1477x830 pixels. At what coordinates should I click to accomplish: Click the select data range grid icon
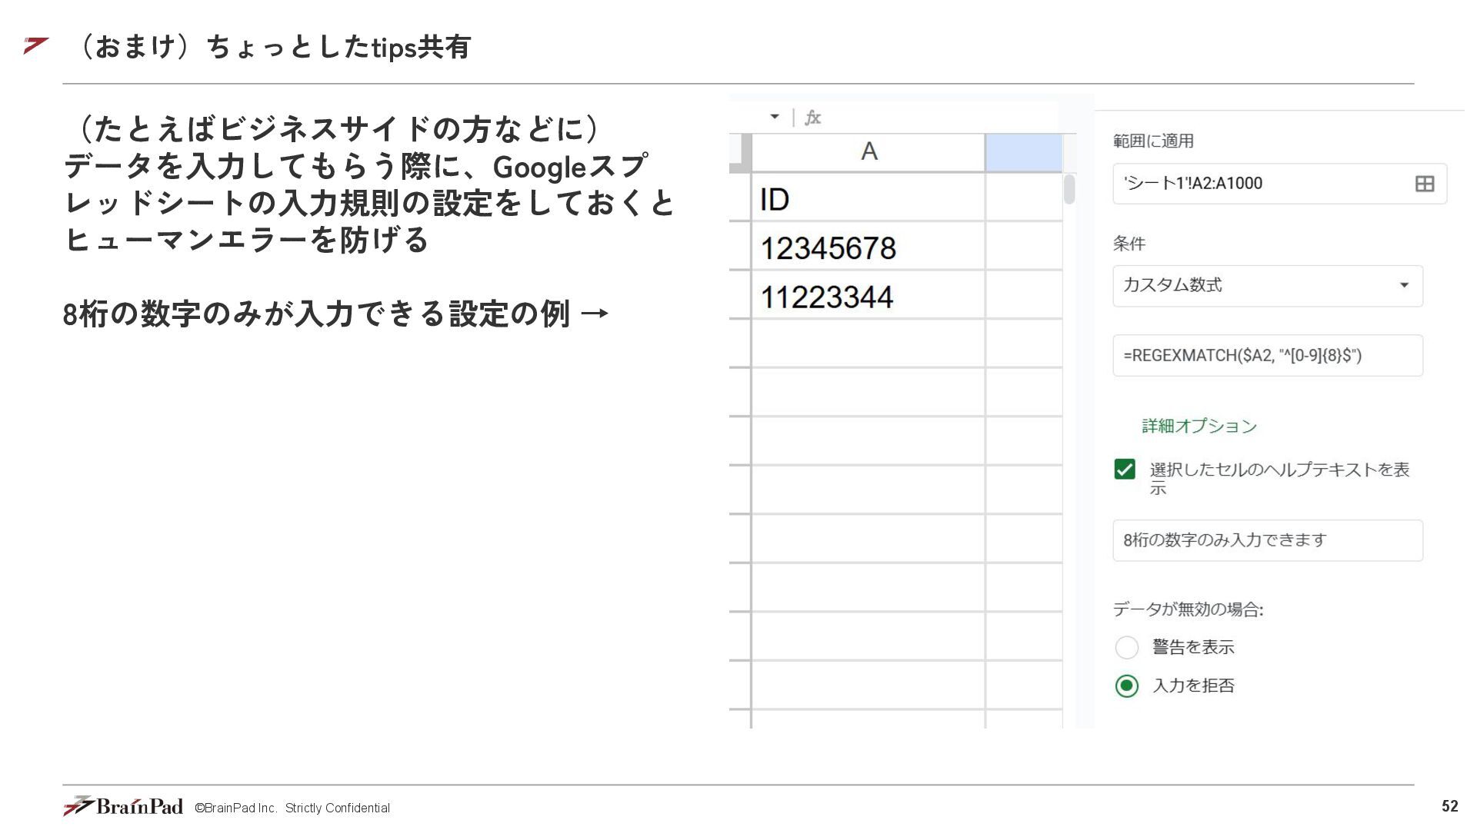point(1424,184)
